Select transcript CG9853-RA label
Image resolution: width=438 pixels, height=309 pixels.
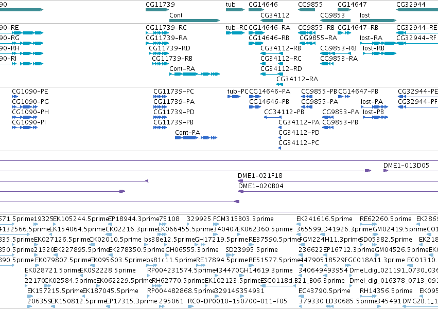[x=339, y=59]
